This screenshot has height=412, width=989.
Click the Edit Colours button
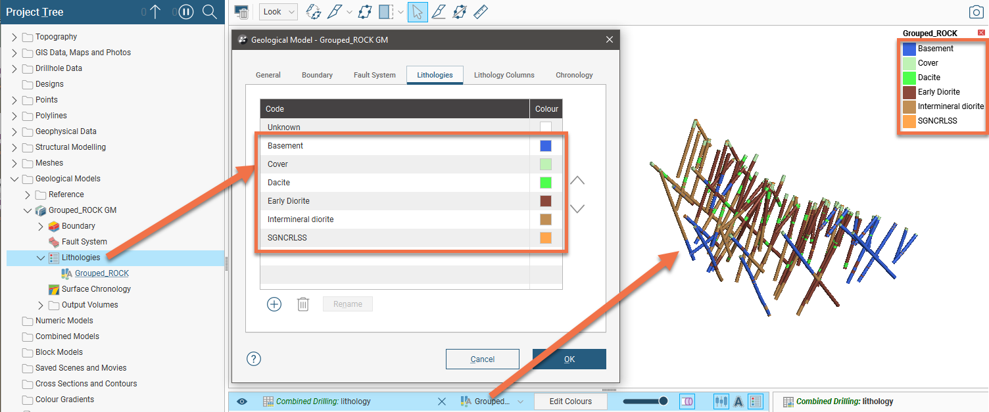(571, 401)
